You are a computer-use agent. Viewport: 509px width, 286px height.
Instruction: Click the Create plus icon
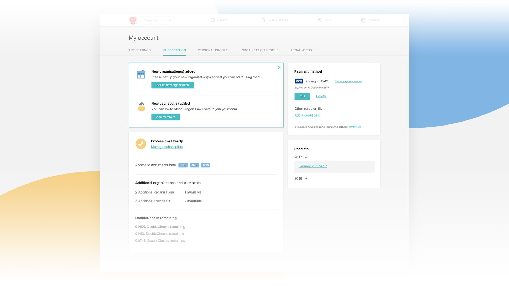pos(213,20)
